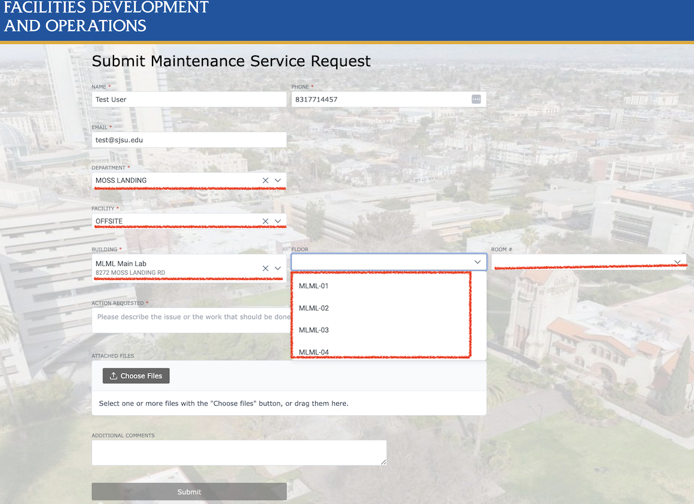Click the Additional Comments text area
Viewport: 694px width, 504px height.
coord(239,452)
